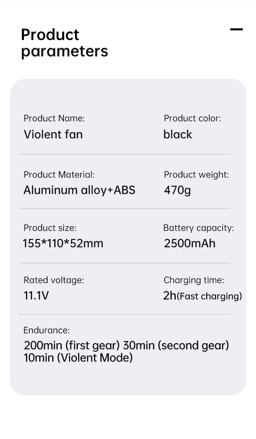Select the 10min Violent Mode text
Image resolution: width=256 pixels, height=439 pixels.
[78, 358]
